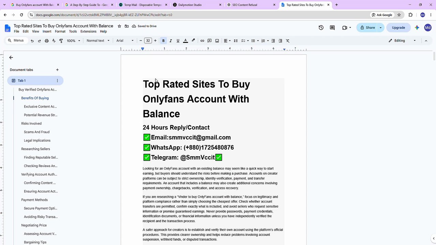Collapse the toolbar with the up chevron
Viewport: 436px width, 245px height.
click(x=426, y=41)
